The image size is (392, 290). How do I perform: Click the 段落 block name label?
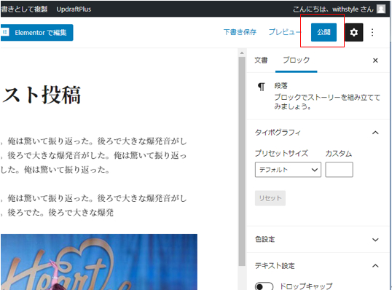pos(281,86)
